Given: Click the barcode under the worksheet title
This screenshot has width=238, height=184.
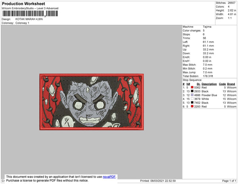Looking at the screenshot, I should [x=30, y=13].
